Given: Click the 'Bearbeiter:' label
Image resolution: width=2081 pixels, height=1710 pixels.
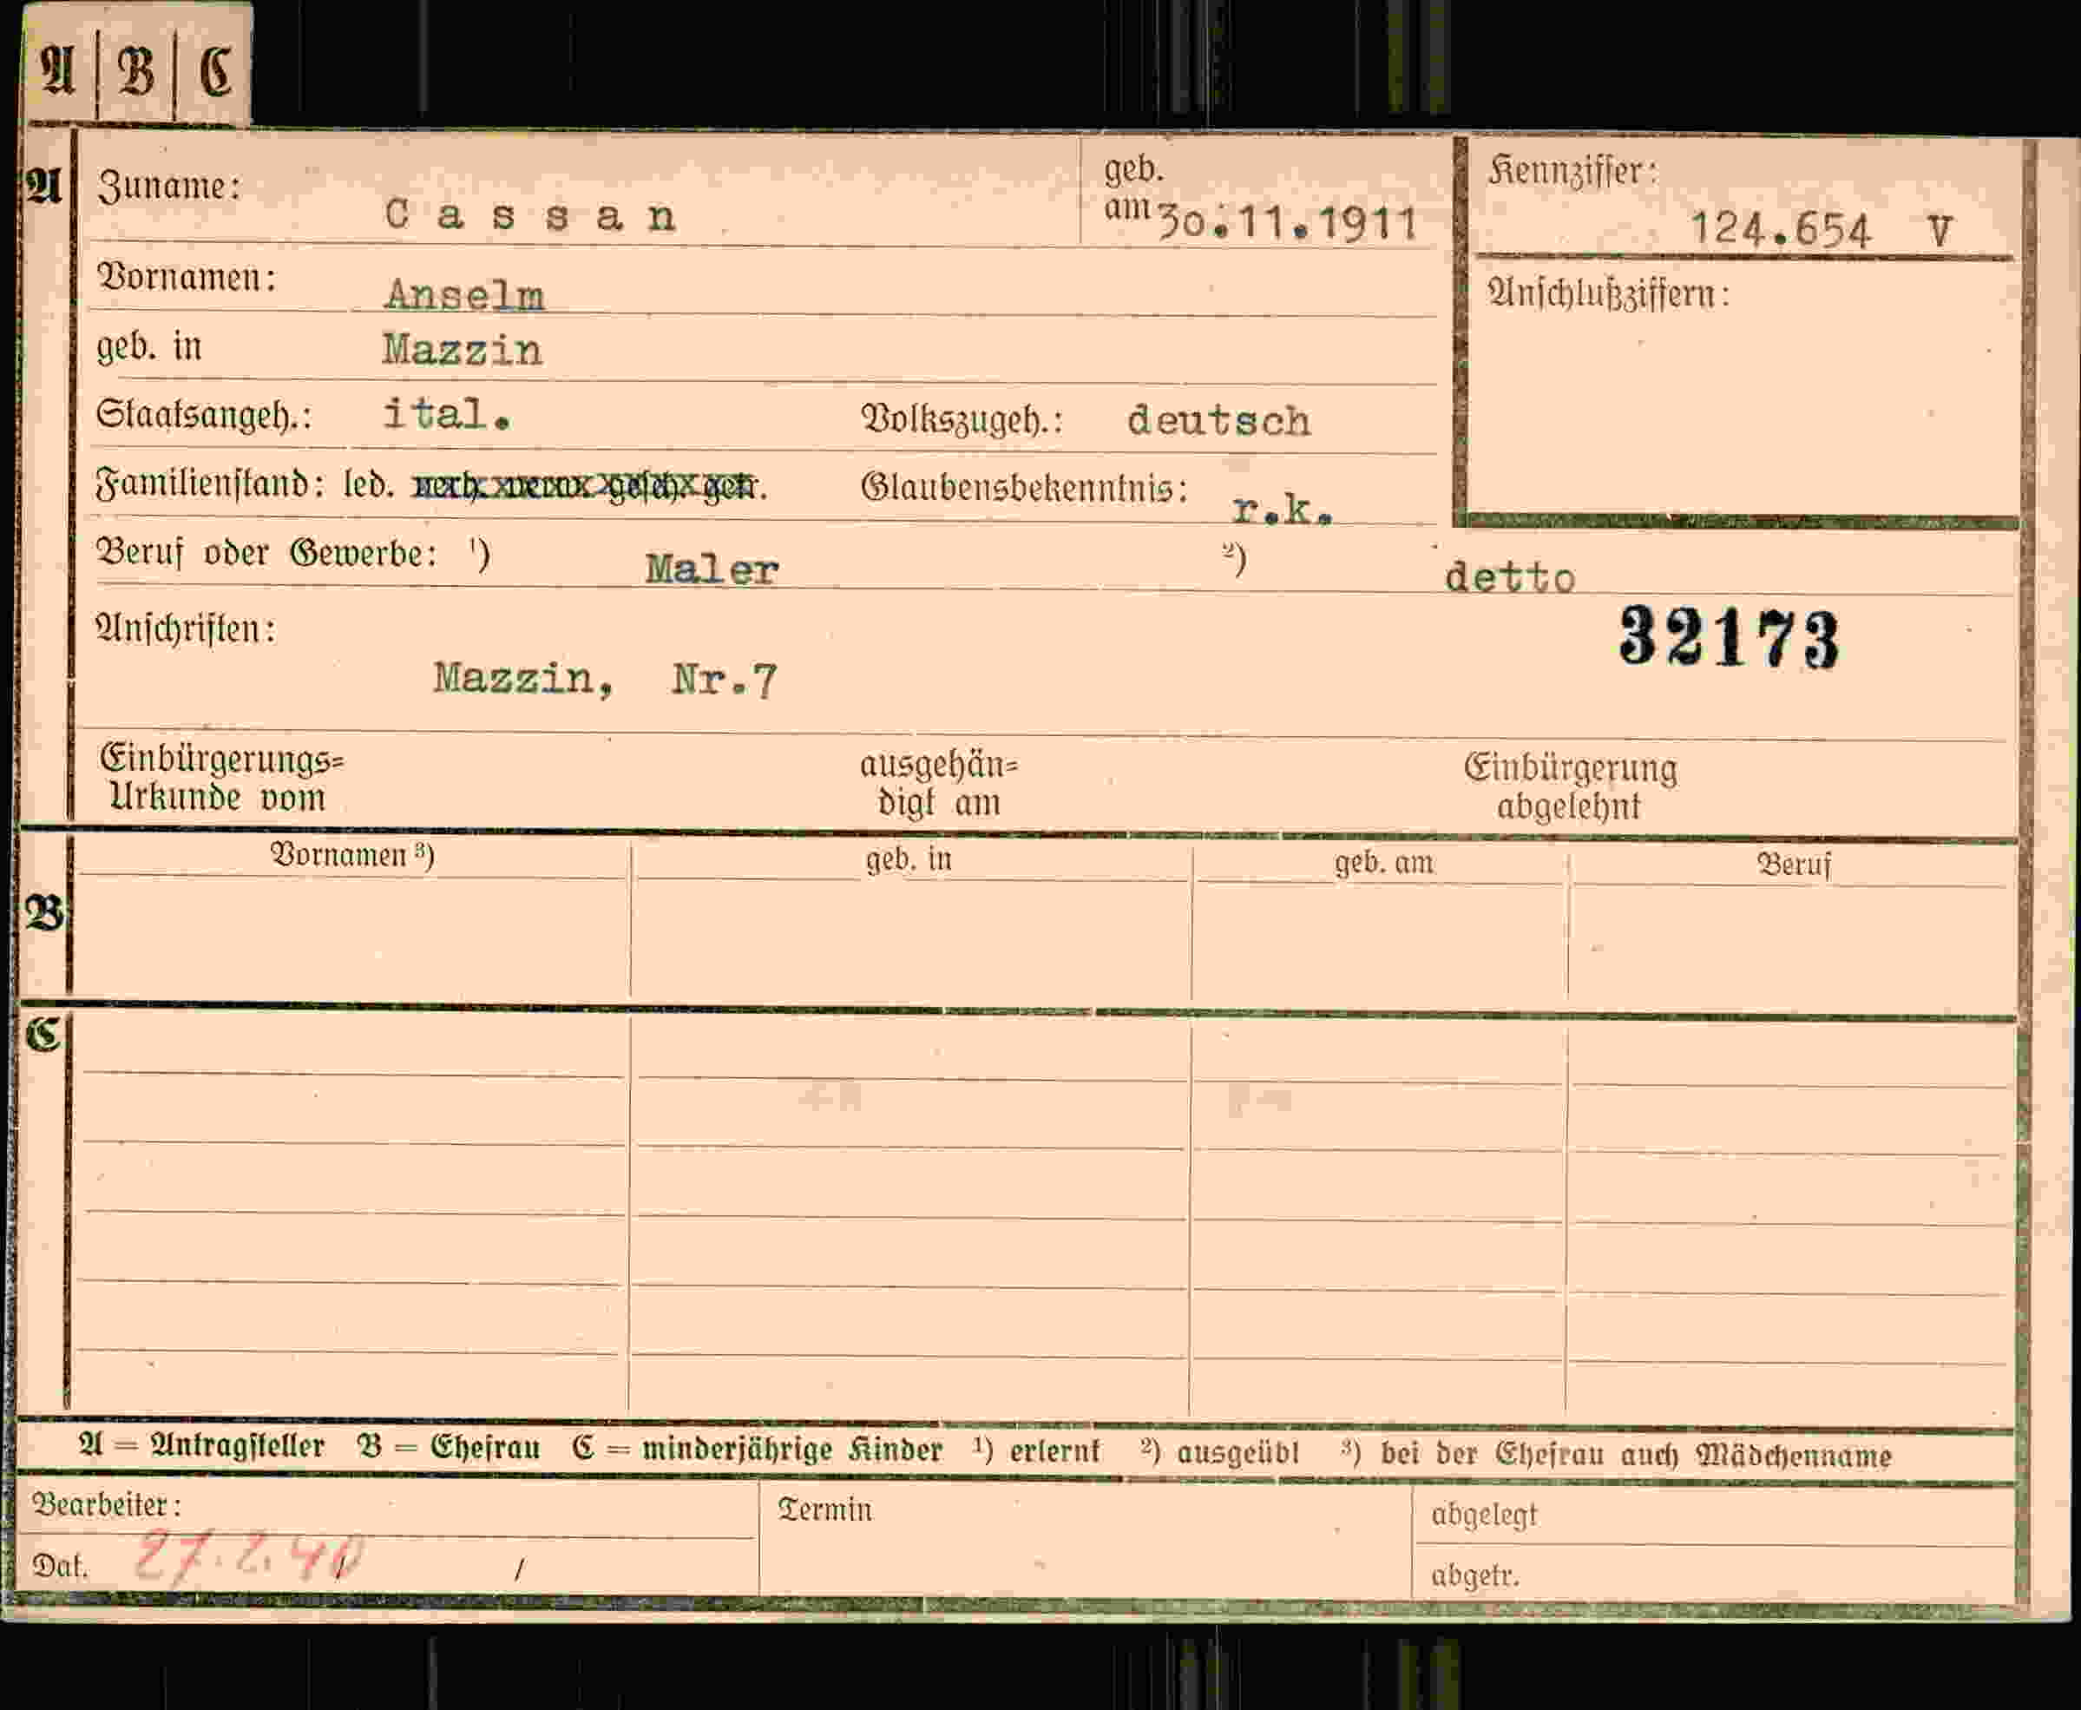Looking at the screenshot, I should 108,1505.
